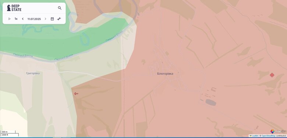Click the MapTiler logo

click(x=279, y=131)
